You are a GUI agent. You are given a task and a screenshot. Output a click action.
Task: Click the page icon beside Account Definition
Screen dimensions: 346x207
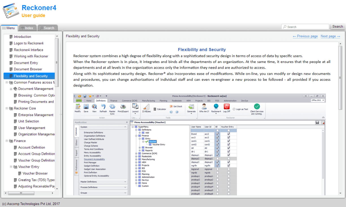pyautogui.click(x=16, y=147)
